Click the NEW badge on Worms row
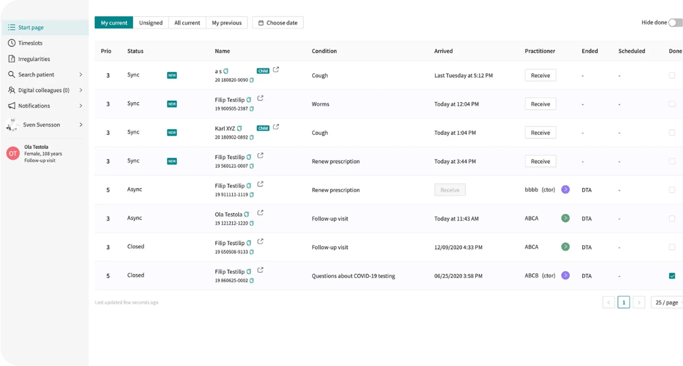Viewport: 683px width, 366px height. [x=172, y=104]
